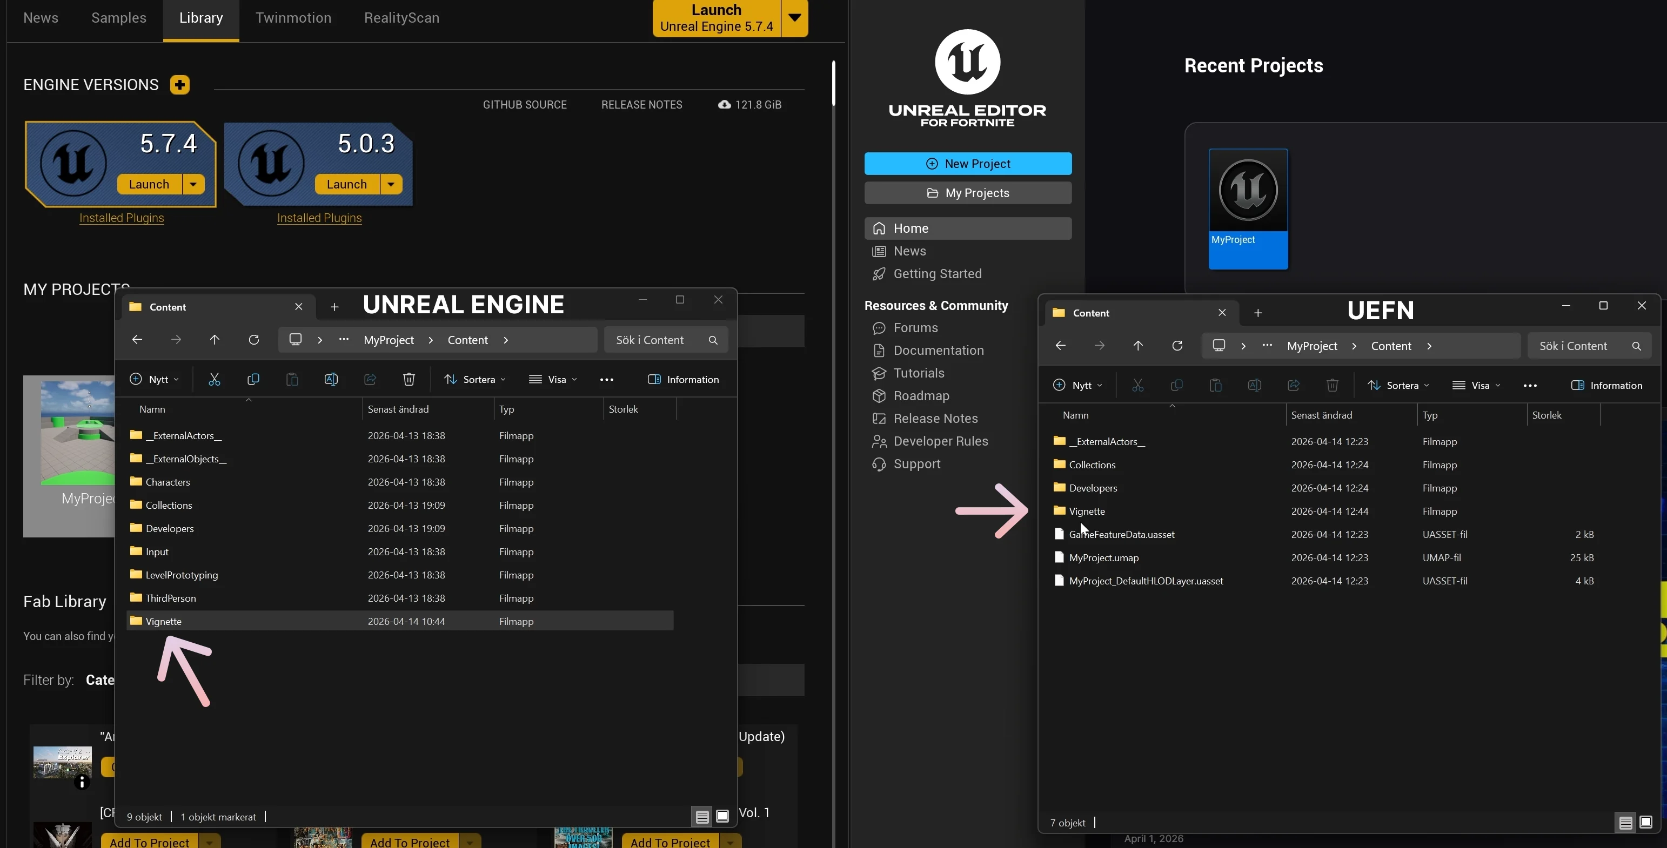Launch Unreal Engine 5.0.3
Screen dimensions: 1667x848
coord(347,184)
